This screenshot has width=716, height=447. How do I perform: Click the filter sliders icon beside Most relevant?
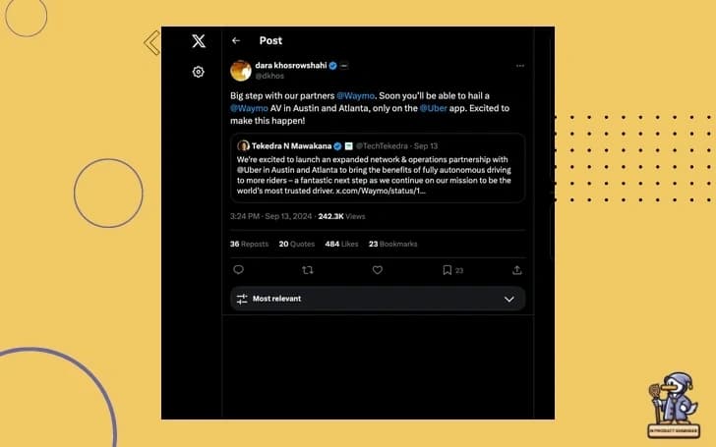(242, 299)
